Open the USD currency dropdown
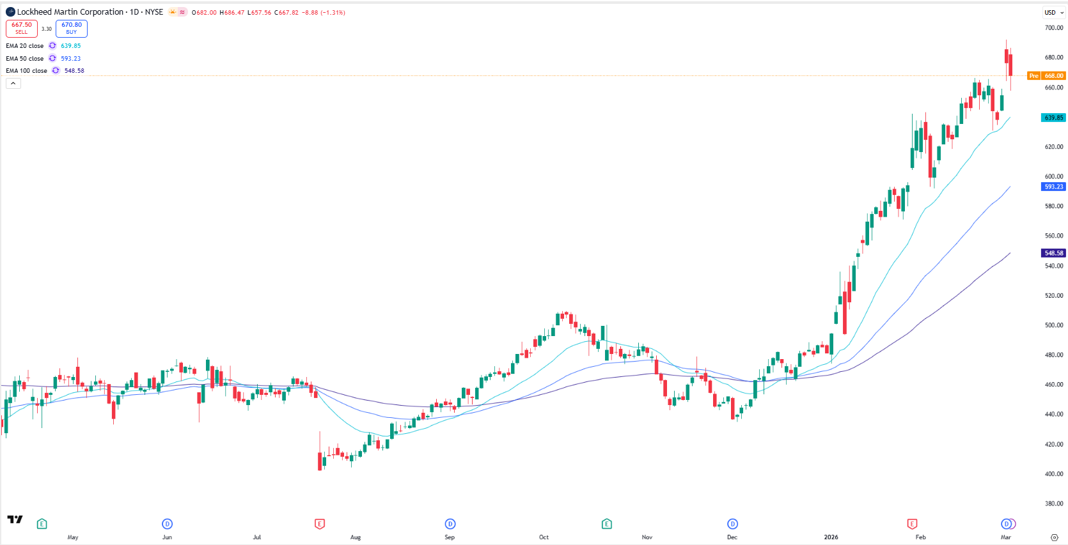The width and height of the screenshot is (1068, 545). pos(1053,13)
